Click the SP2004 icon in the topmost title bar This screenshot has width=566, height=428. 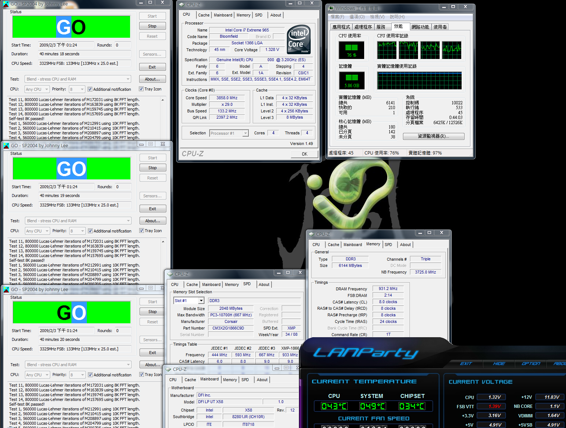6,4
